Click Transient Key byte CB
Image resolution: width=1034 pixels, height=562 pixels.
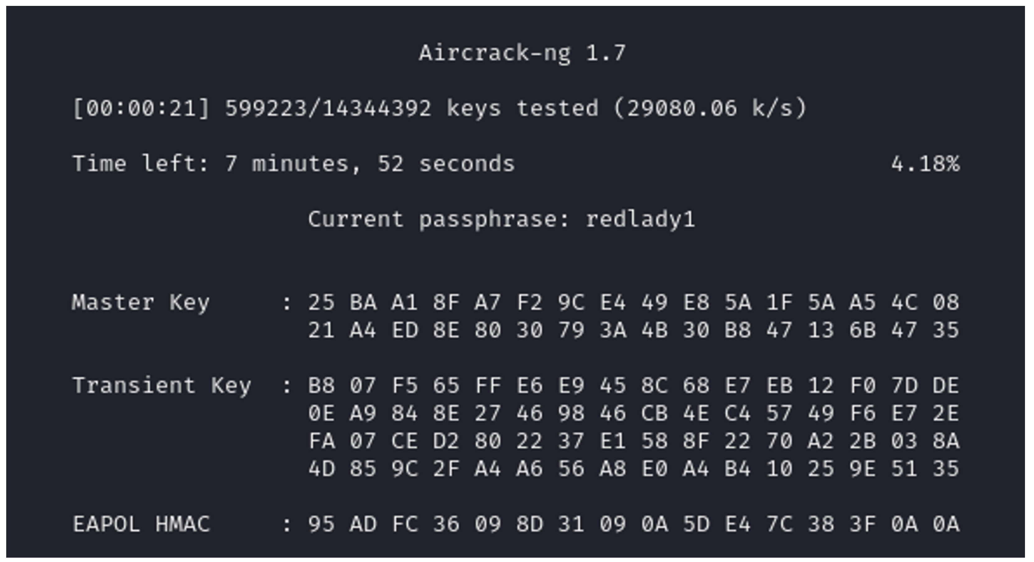pos(654,413)
